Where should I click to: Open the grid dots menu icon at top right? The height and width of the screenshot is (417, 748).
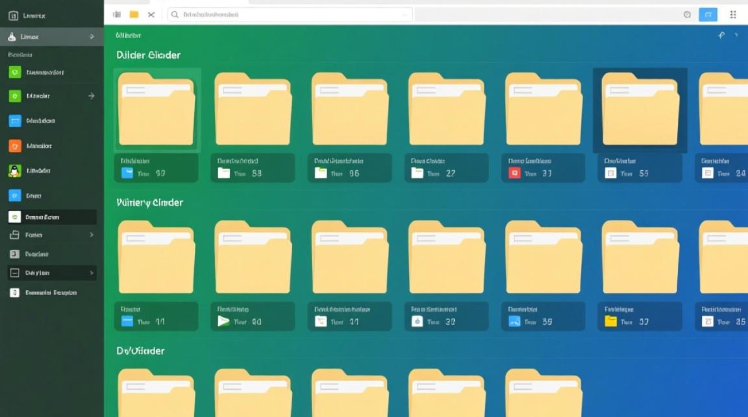click(x=733, y=14)
